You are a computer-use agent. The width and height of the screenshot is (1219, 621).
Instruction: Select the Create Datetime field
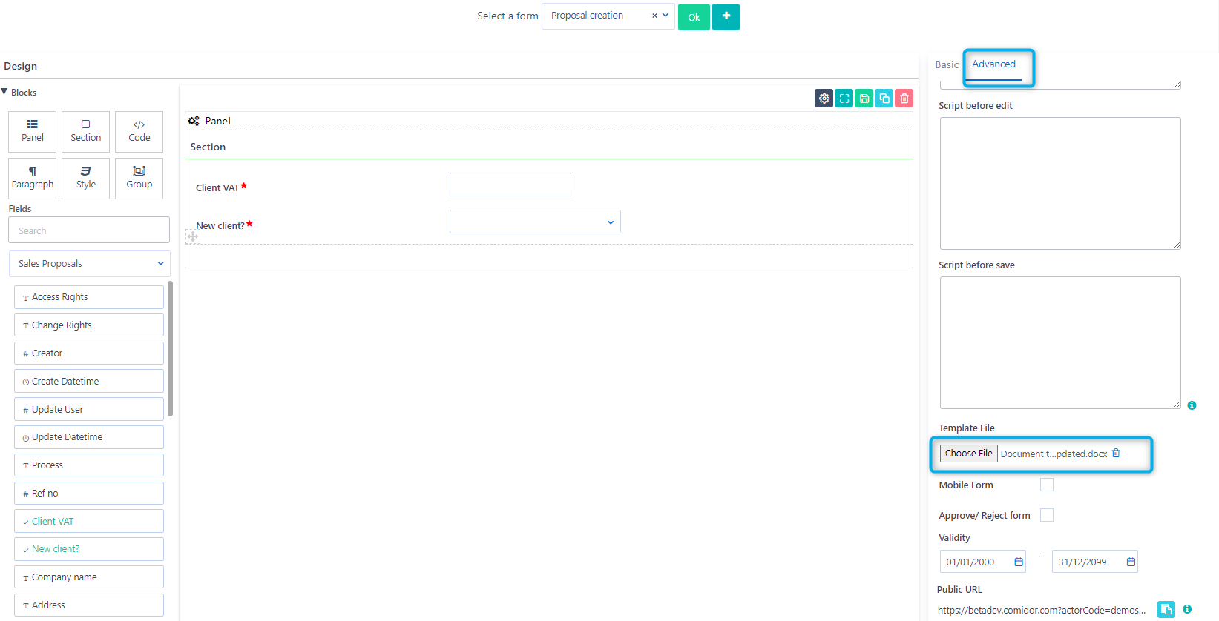coord(89,382)
